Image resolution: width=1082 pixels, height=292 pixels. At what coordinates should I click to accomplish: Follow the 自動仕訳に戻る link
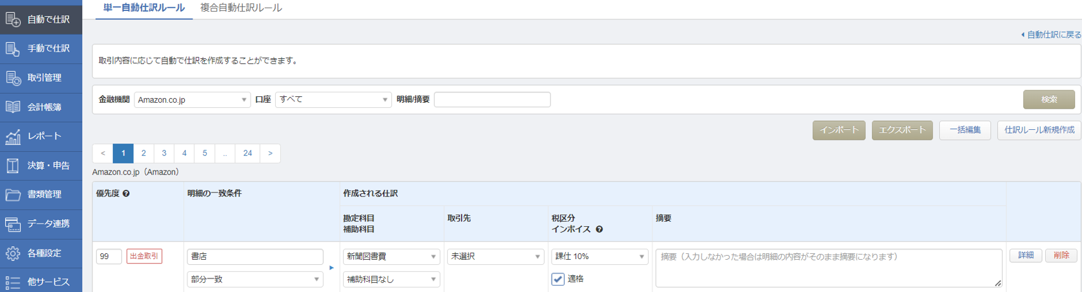[1053, 35]
